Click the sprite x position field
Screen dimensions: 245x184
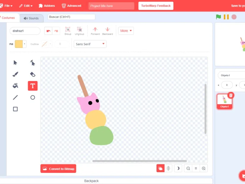(x=227, y=85)
